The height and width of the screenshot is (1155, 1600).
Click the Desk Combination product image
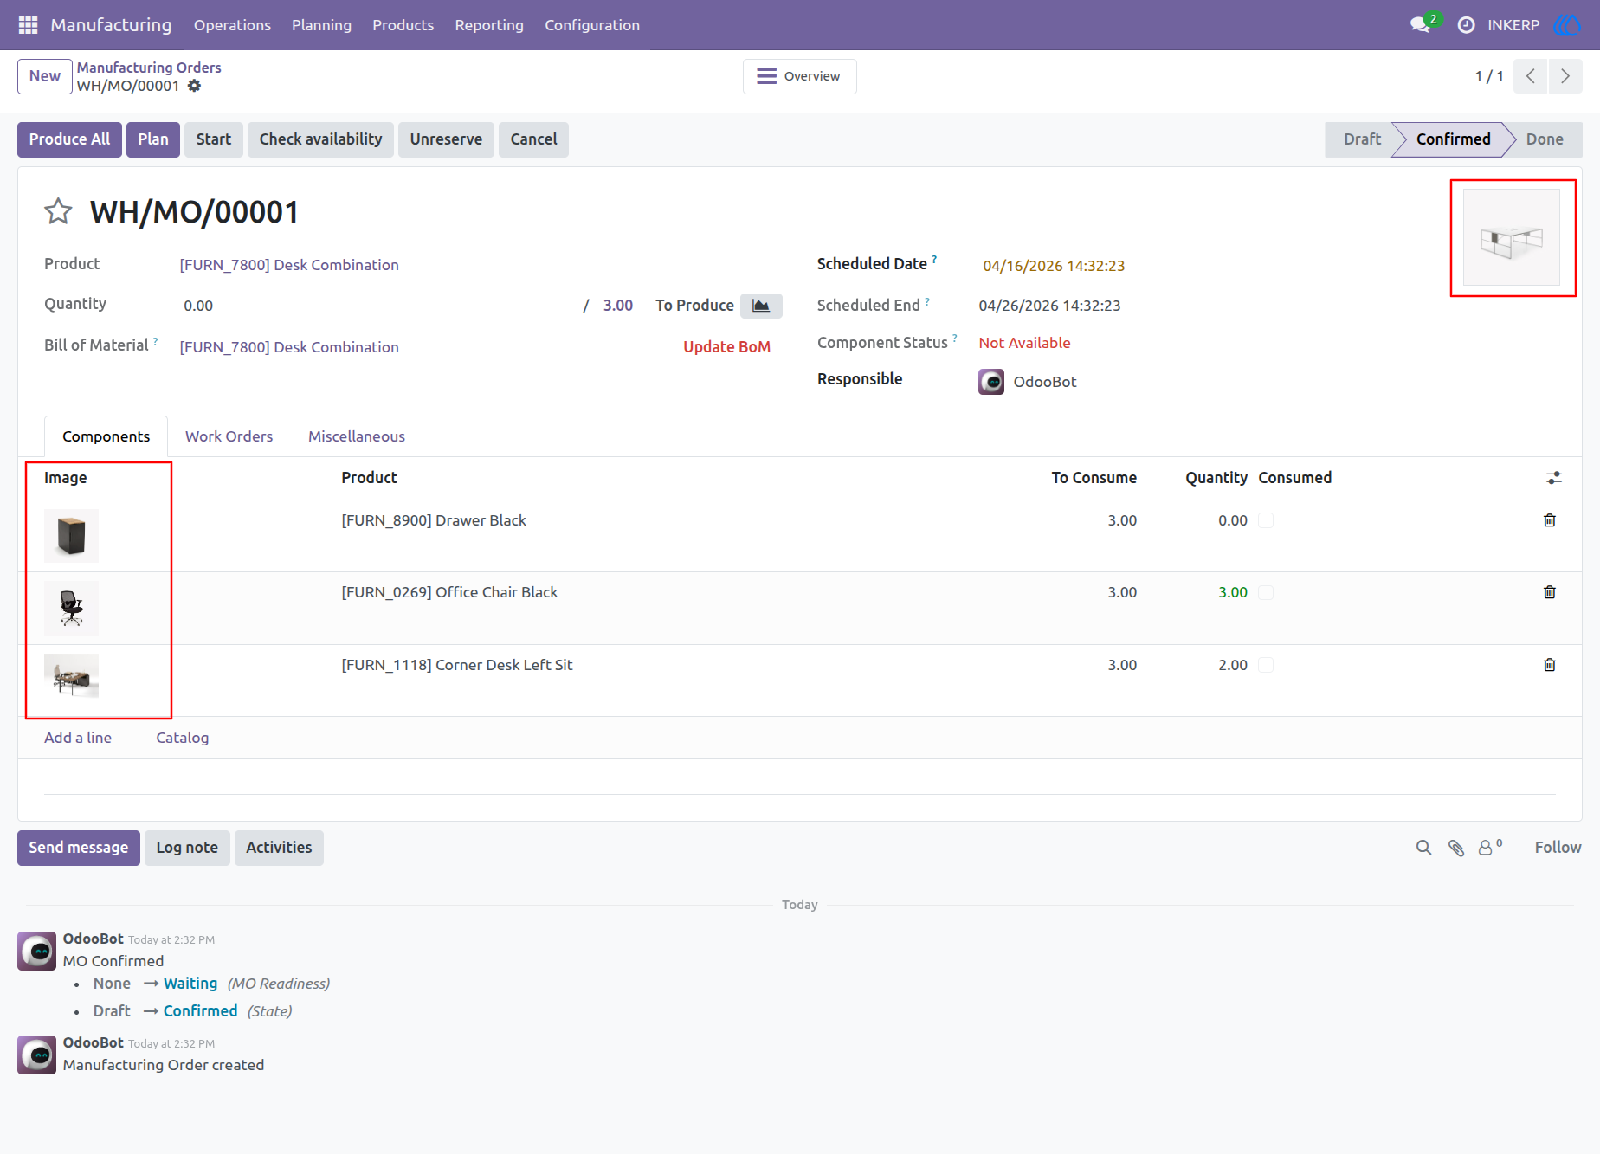1512,237
